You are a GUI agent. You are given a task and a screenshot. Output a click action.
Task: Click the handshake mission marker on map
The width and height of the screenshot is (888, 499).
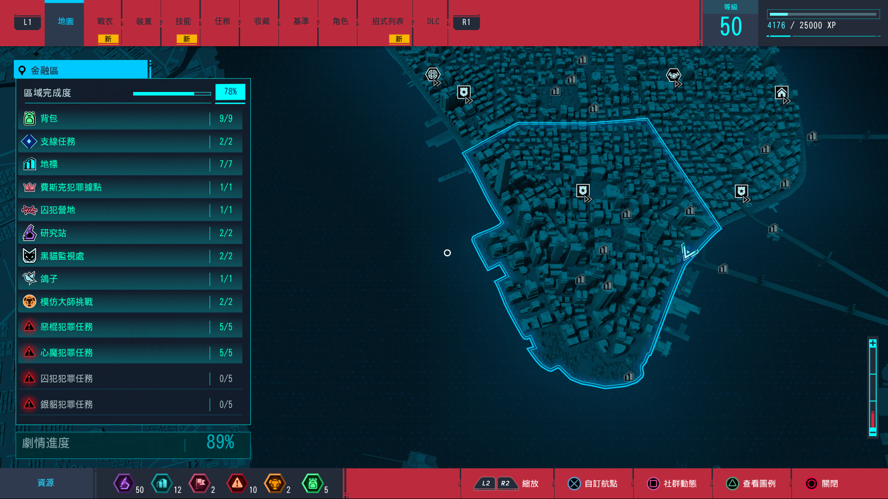coord(673,75)
